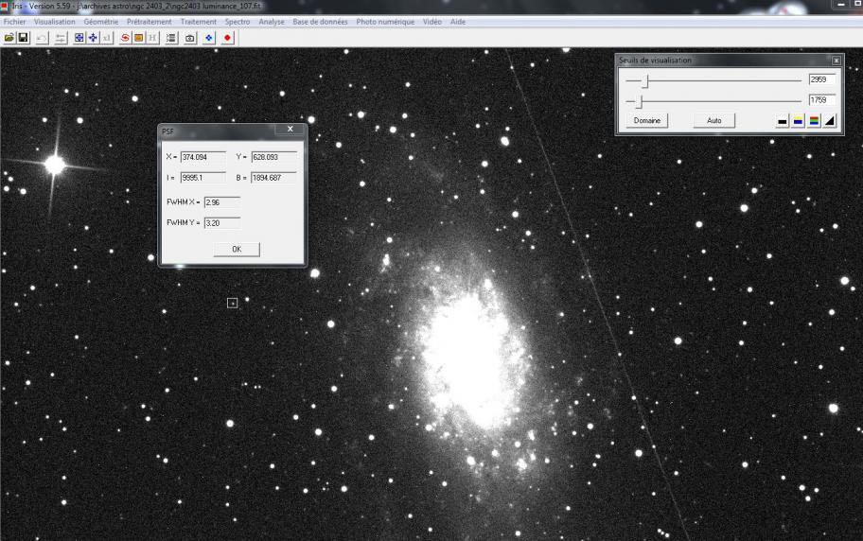
Task: Undo last operation with curved arrow icon
Action: 43,38
